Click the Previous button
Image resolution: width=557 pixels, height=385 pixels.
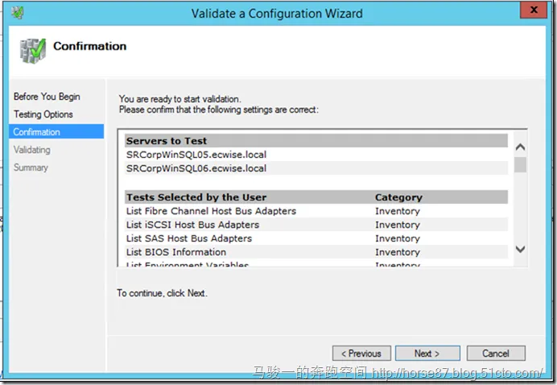tap(361, 354)
